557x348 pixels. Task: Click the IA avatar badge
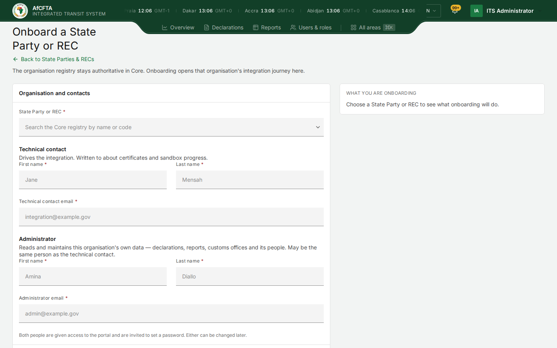(x=477, y=11)
